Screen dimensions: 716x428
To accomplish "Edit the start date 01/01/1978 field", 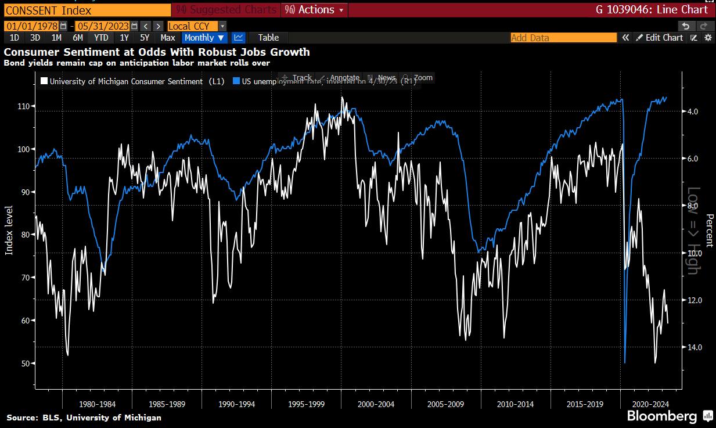I will [x=33, y=26].
